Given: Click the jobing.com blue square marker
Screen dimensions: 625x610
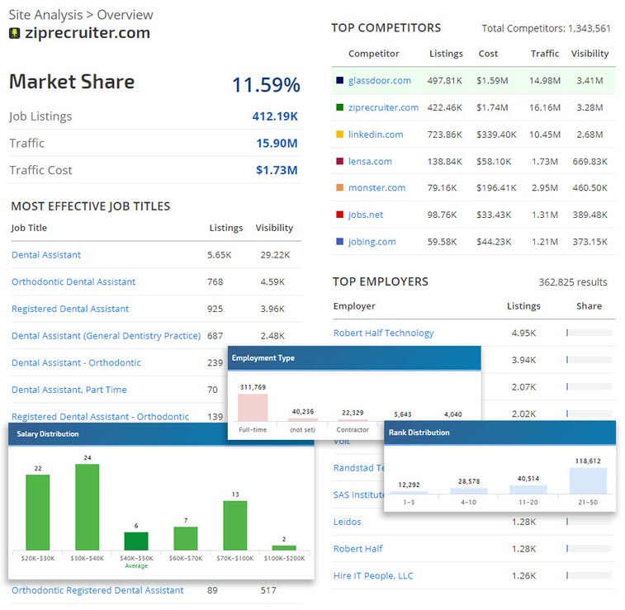Looking at the screenshot, I should (339, 242).
